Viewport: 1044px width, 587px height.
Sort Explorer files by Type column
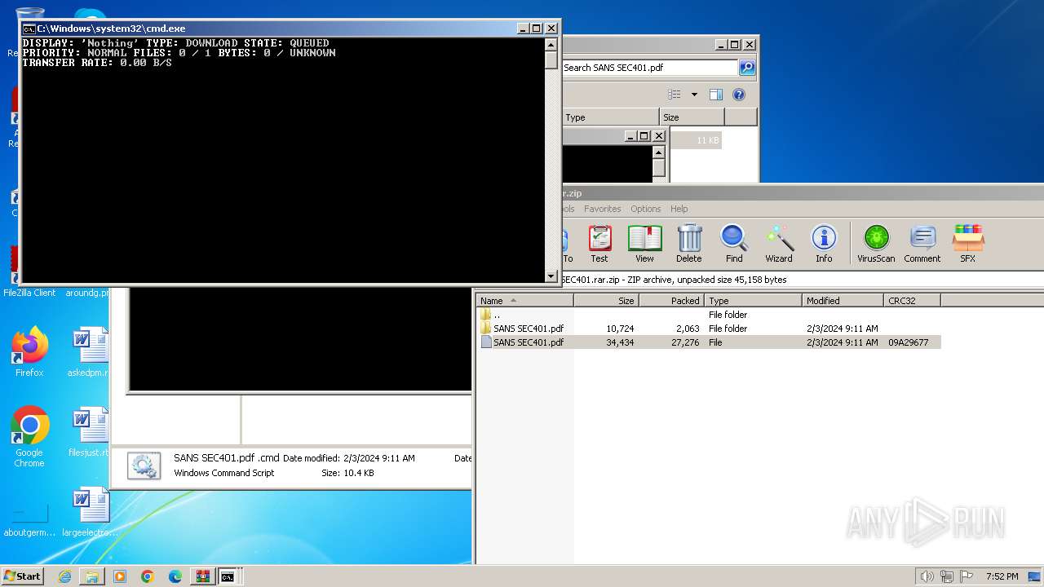(610, 117)
